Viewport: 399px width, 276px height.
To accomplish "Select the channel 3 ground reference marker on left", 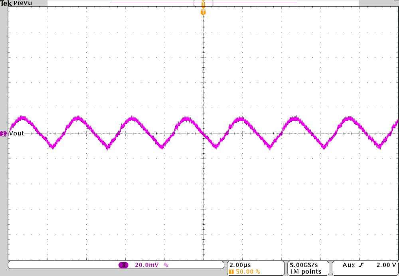I will tap(2, 134).
